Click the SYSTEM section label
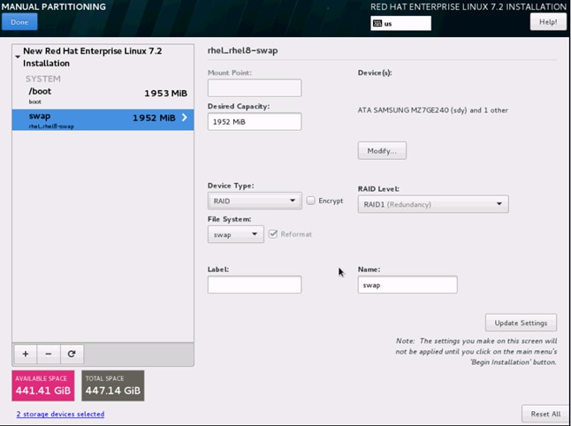Screen dimensions: 571x426 43,79
